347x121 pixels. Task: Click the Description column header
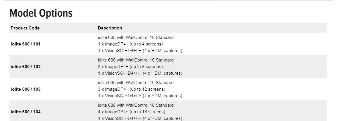click(110, 28)
